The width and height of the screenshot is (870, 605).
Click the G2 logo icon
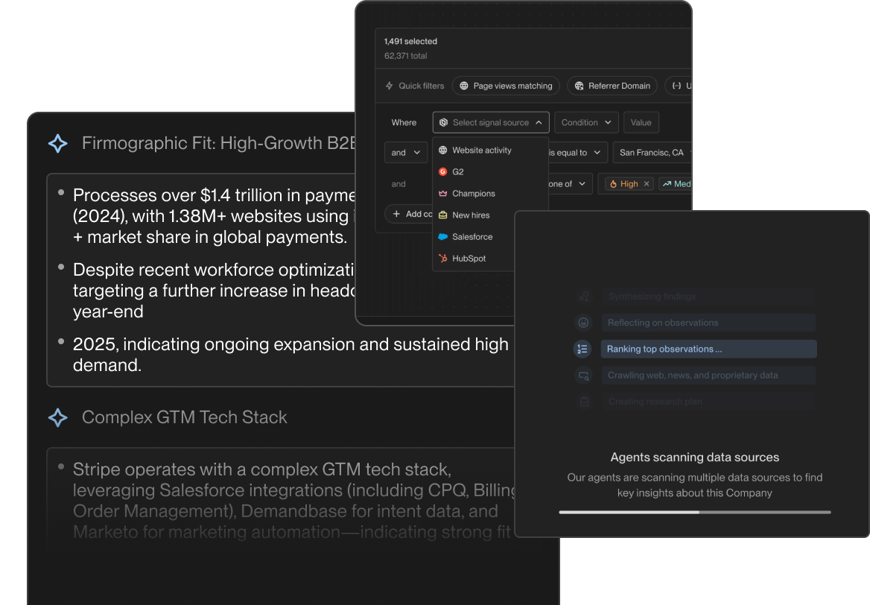click(442, 171)
